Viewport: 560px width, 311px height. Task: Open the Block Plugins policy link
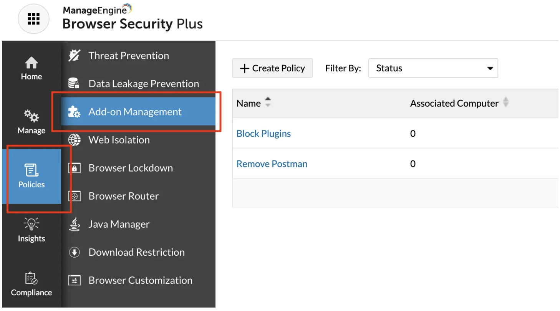click(x=263, y=134)
